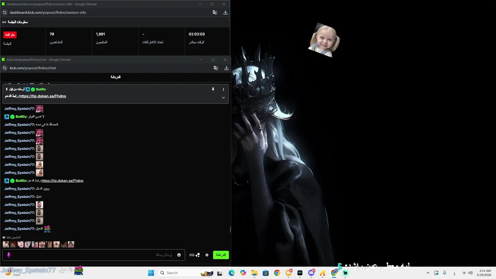Click the kick.com/popout/fhdno/chat URL

(x=33, y=68)
